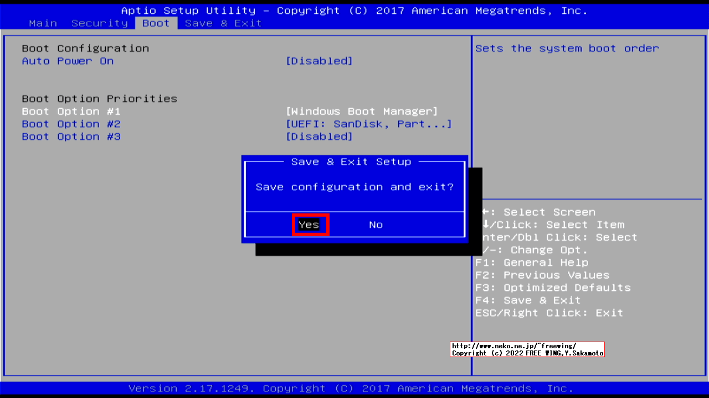This screenshot has width=709, height=398.
Task: Select Boot Option #1 entry
Action: click(71, 111)
